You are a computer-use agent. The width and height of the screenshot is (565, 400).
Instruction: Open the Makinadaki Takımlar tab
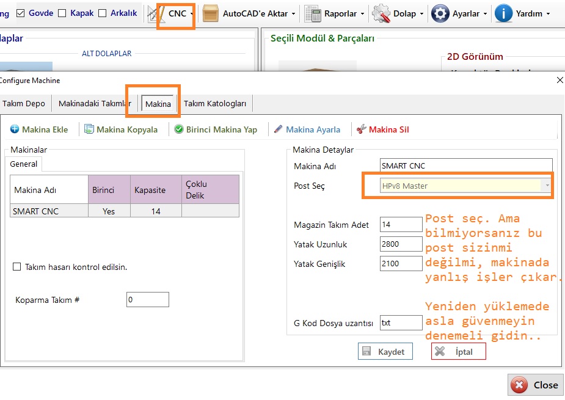[x=94, y=104]
